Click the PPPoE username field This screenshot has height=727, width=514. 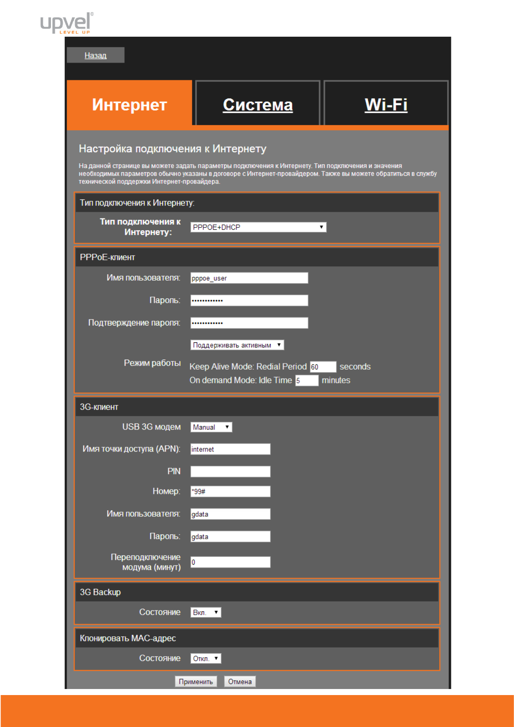pos(249,278)
